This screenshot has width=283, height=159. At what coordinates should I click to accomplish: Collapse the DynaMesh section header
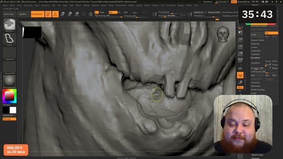(256, 58)
